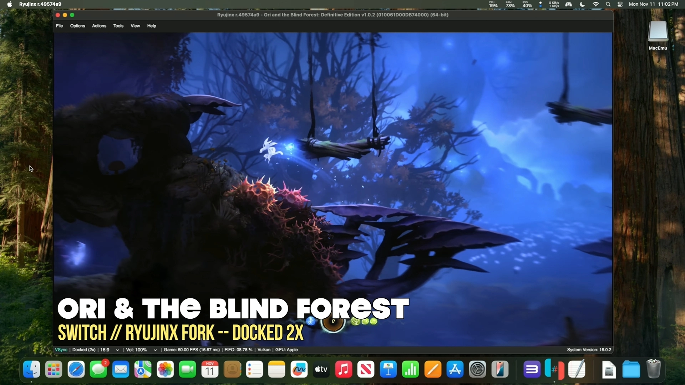
Task: Expand the 16:9 aspect ratio dropdown arrow
Action: (117, 350)
